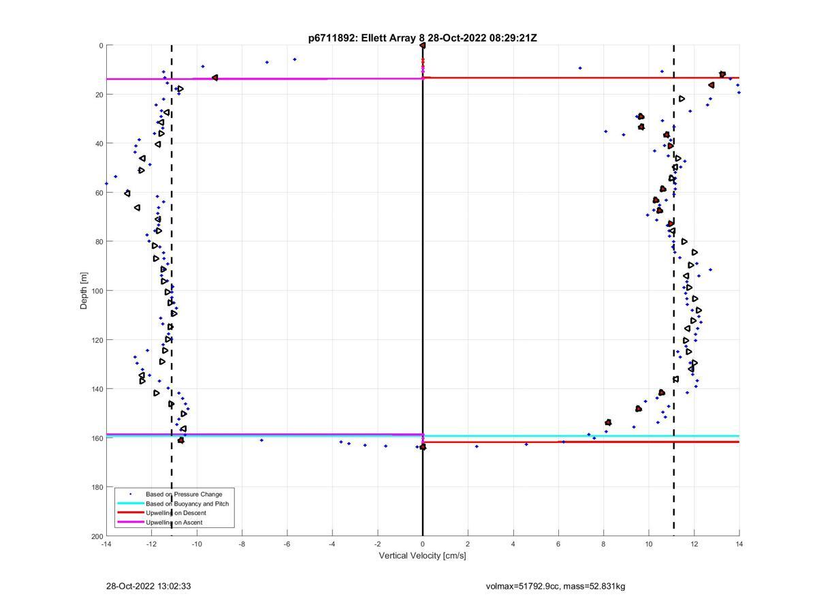Click the red-filled marker near 8 cm/s at 154 m

(x=609, y=422)
